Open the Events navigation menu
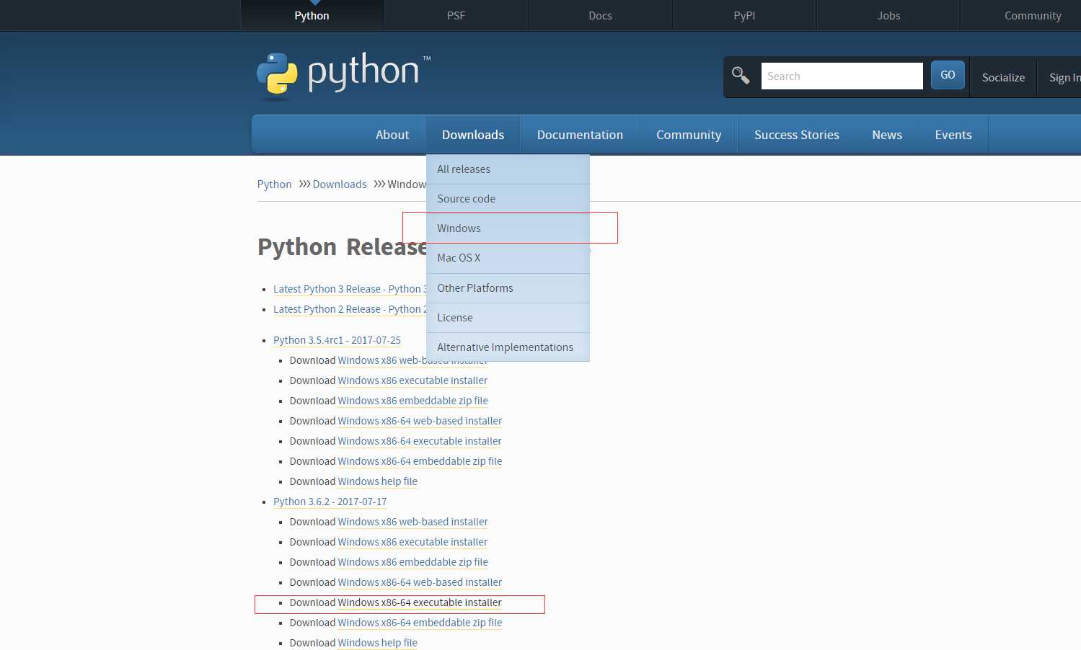 (x=953, y=135)
